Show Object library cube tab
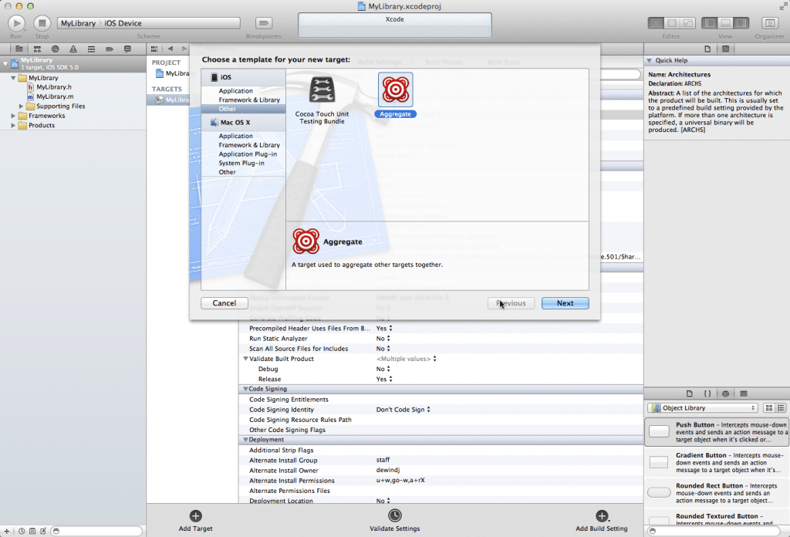Screen dimensions: 790x537 tap(725, 393)
